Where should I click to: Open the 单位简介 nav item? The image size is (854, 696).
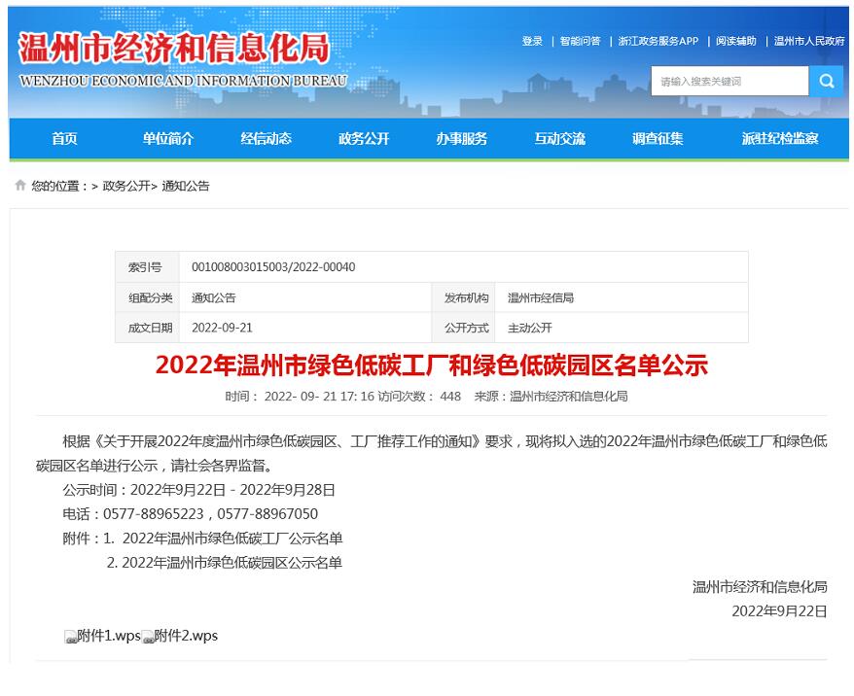(167, 139)
